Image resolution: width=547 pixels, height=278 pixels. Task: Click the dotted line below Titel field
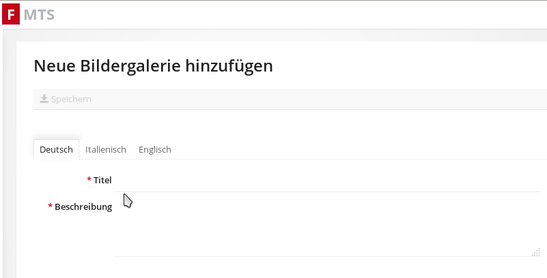328,191
